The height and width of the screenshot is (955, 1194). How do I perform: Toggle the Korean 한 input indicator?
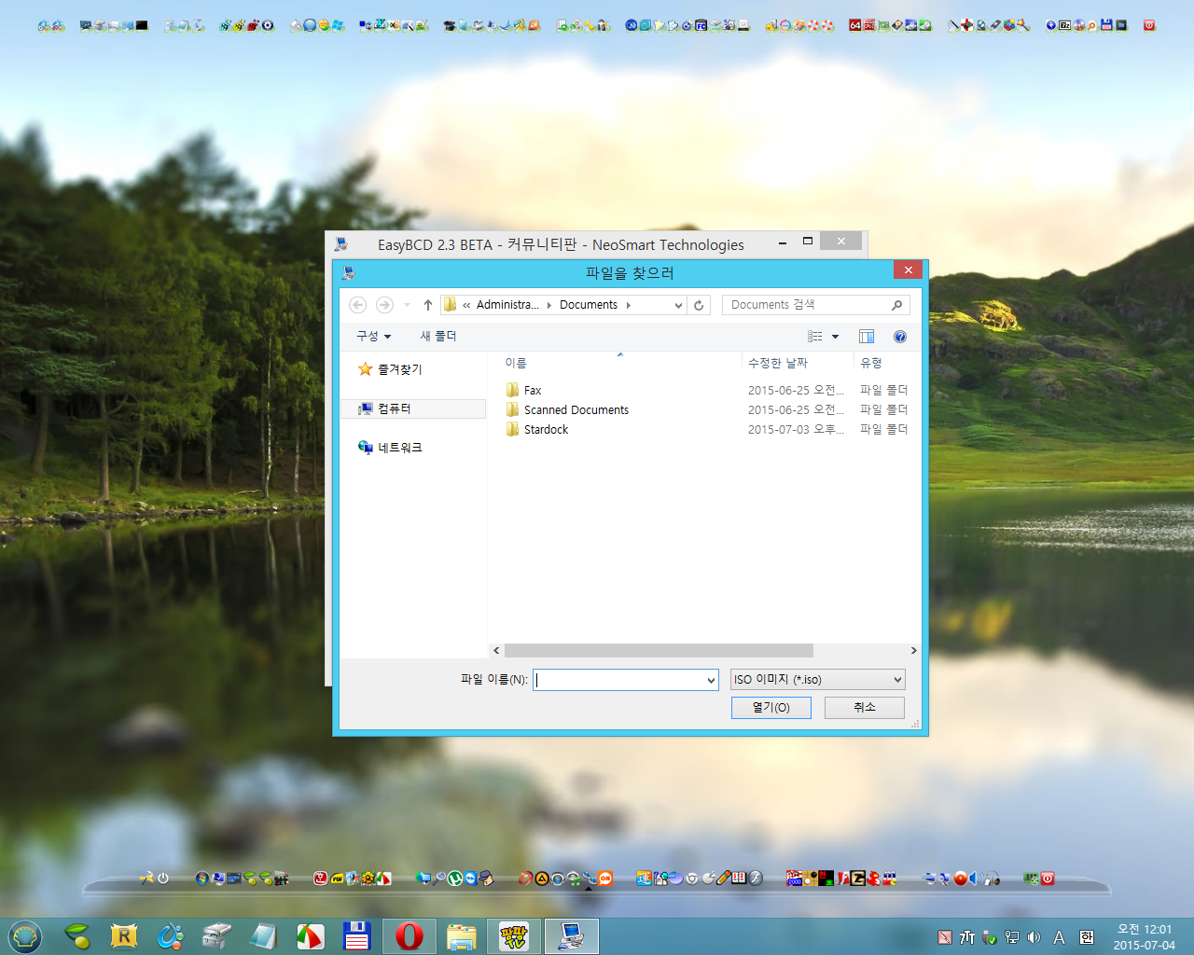(x=1087, y=937)
